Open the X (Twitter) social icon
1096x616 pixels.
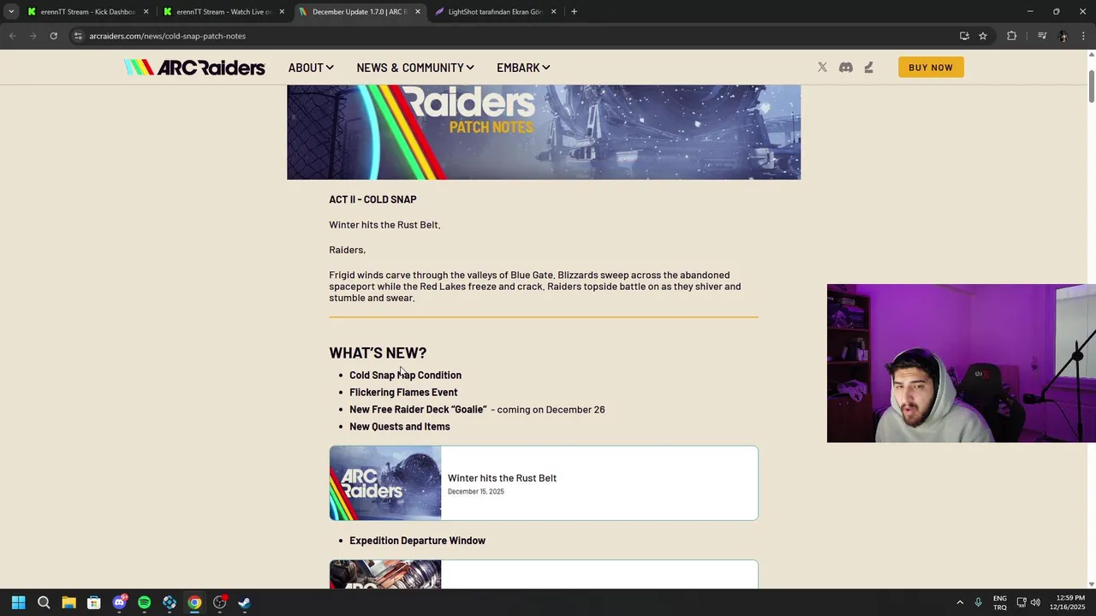822,68
